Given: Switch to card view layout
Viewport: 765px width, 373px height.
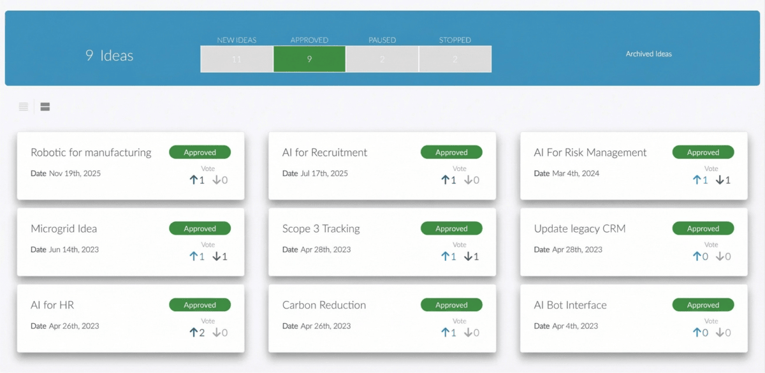Looking at the screenshot, I should pos(45,106).
